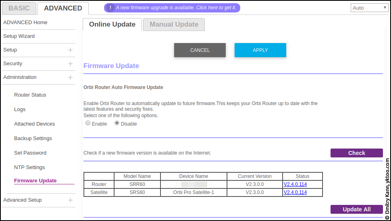Image resolution: width=391 pixels, height=221 pixels.
Task: Click the Status column header
Action: pos(302,176)
